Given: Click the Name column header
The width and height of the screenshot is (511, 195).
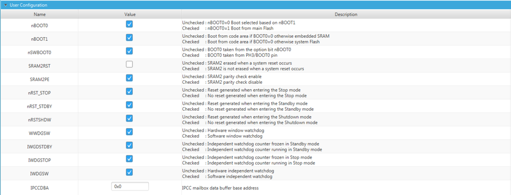Looking at the screenshot, I should point(39,14).
